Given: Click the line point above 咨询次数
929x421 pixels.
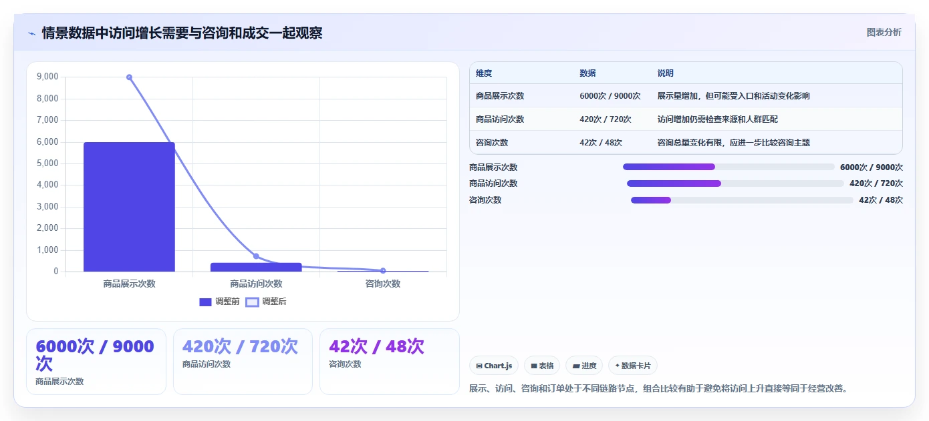Looking at the screenshot, I should [x=383, y=271].
